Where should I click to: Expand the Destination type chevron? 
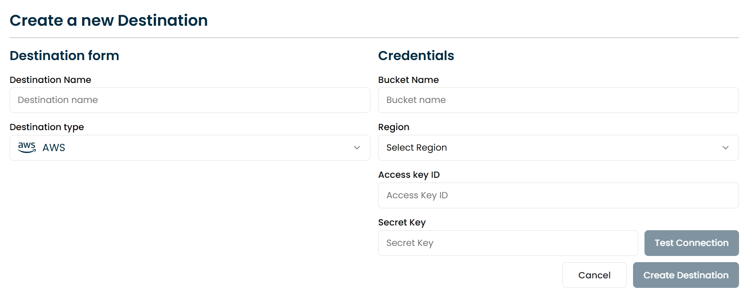[x=357, y=148]
